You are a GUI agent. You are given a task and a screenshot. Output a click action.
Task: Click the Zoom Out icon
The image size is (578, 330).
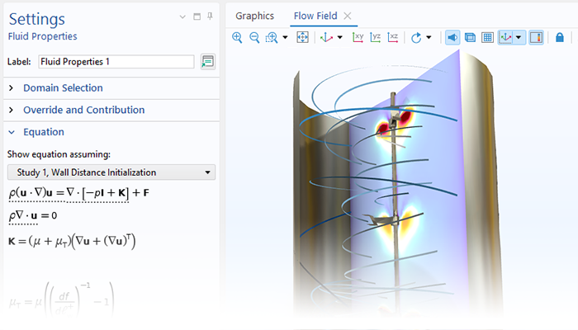[254, 37]
